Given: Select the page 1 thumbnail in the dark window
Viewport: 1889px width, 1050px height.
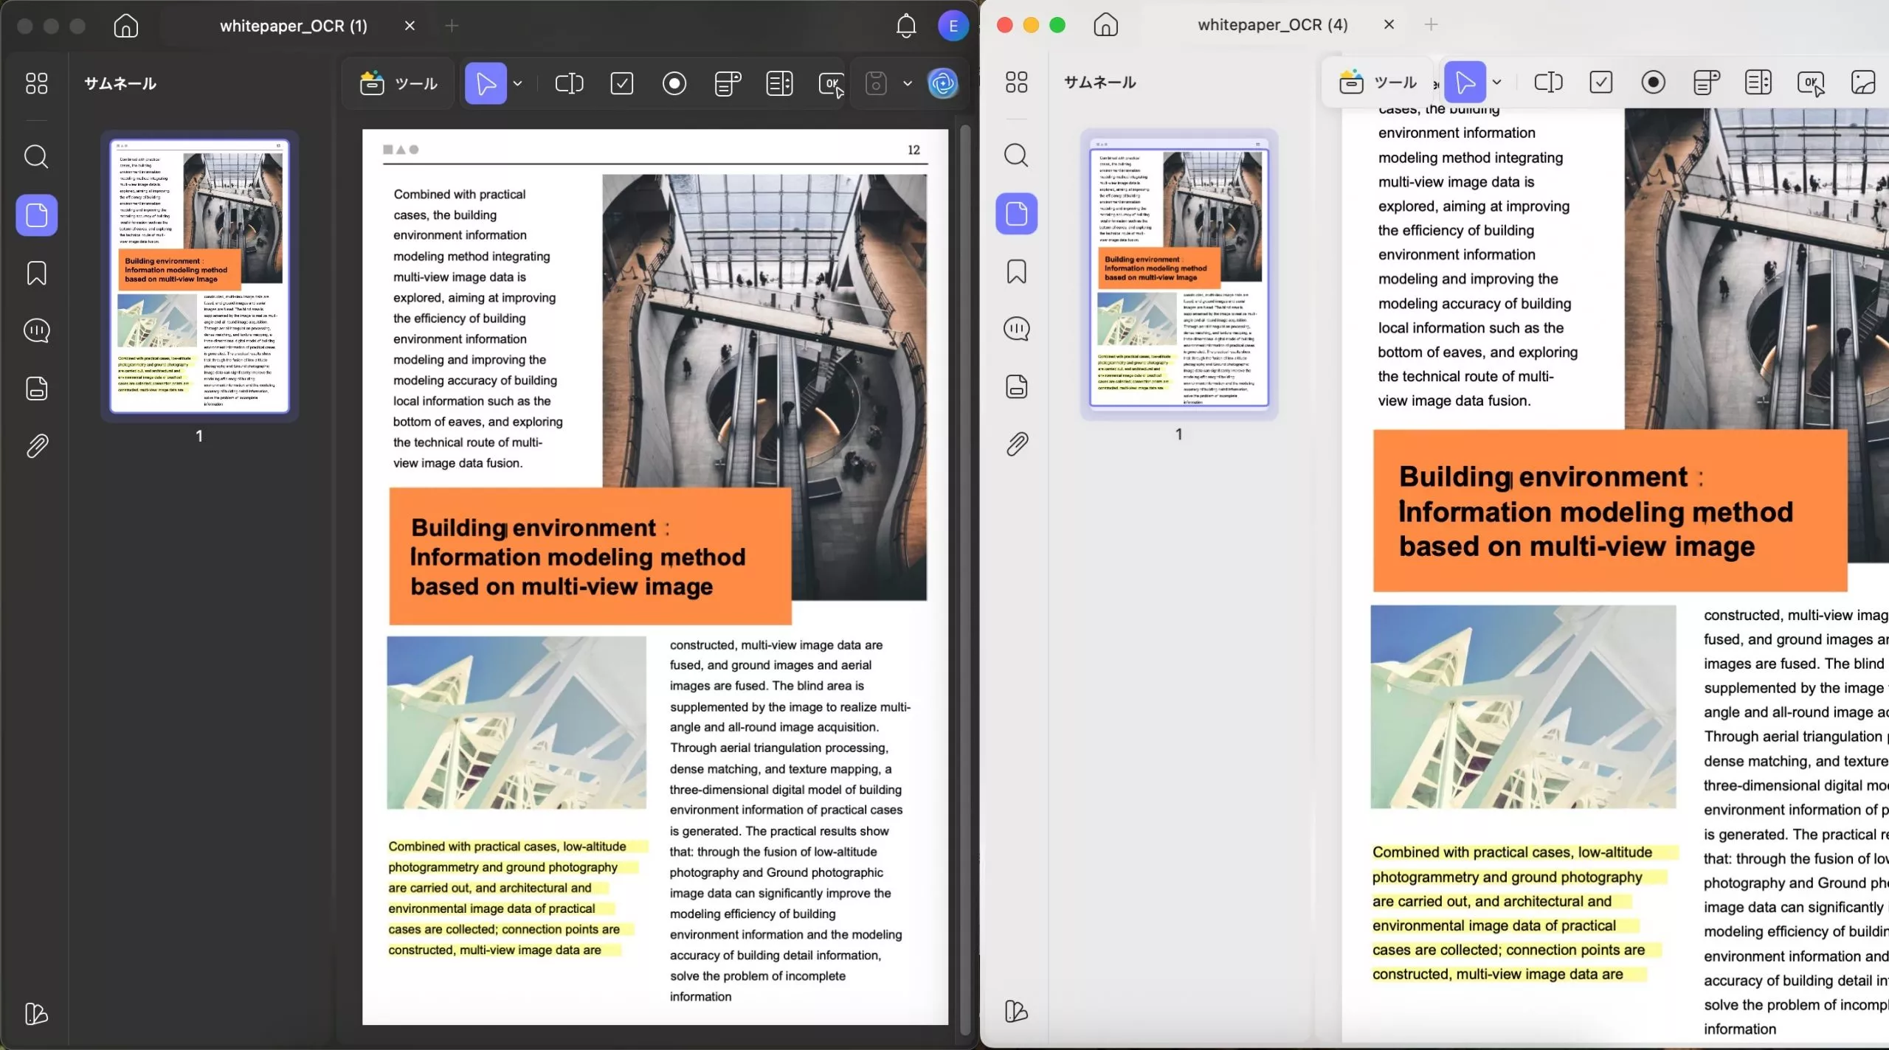Looking at the screenshot, I should (x=199, y=276).
